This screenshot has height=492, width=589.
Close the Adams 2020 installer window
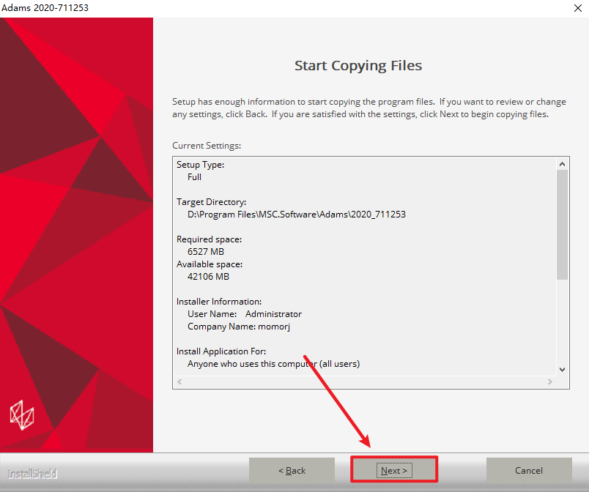(x=578, y=8)
